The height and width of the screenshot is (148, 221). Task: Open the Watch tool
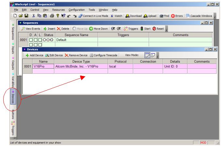(117, 16)
